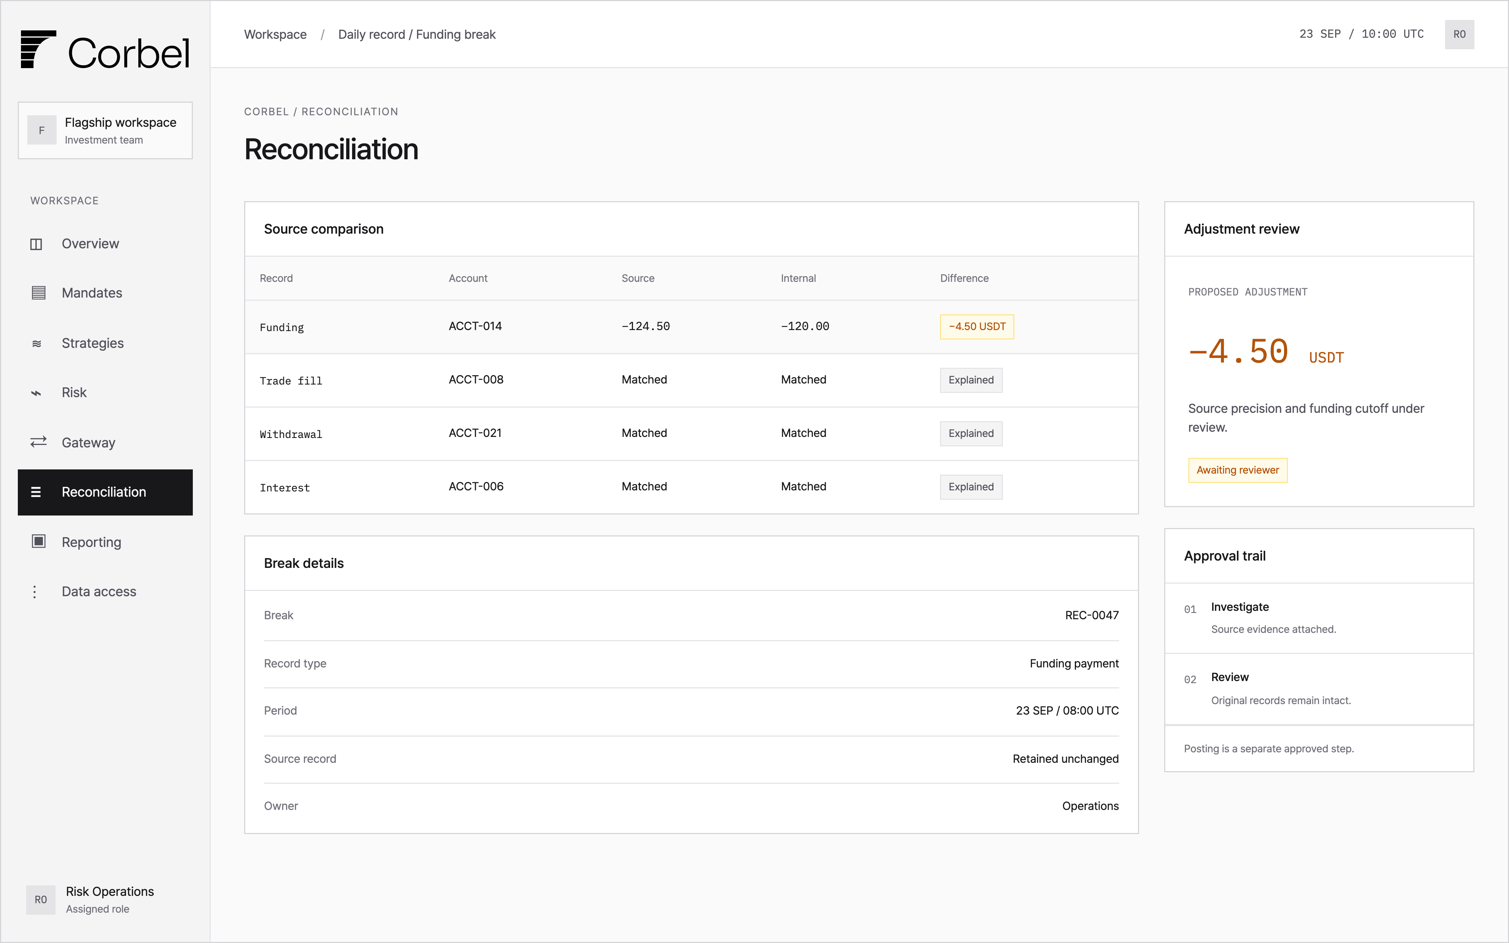Navigate to Reporting
The image size is (1509, 943).
[x=105, y=542]
